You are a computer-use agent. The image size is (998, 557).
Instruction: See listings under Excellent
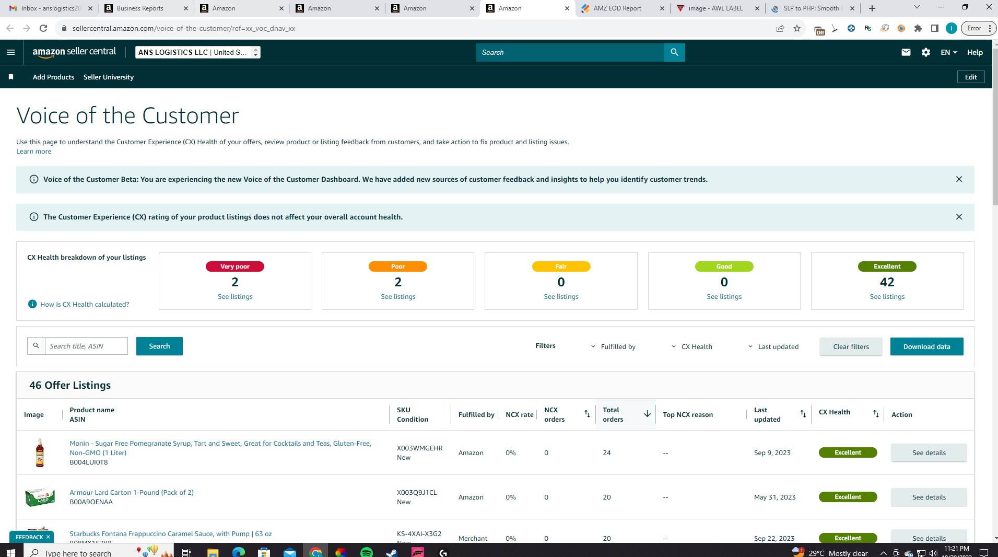click(887, 296)
